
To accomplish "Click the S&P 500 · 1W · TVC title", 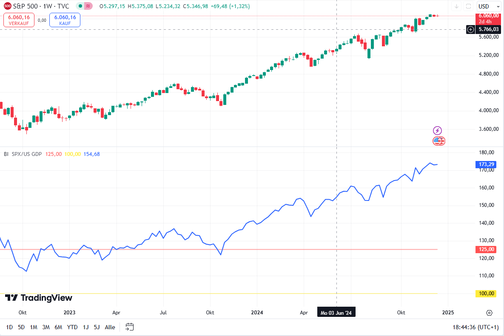I will tap(41, 6).
